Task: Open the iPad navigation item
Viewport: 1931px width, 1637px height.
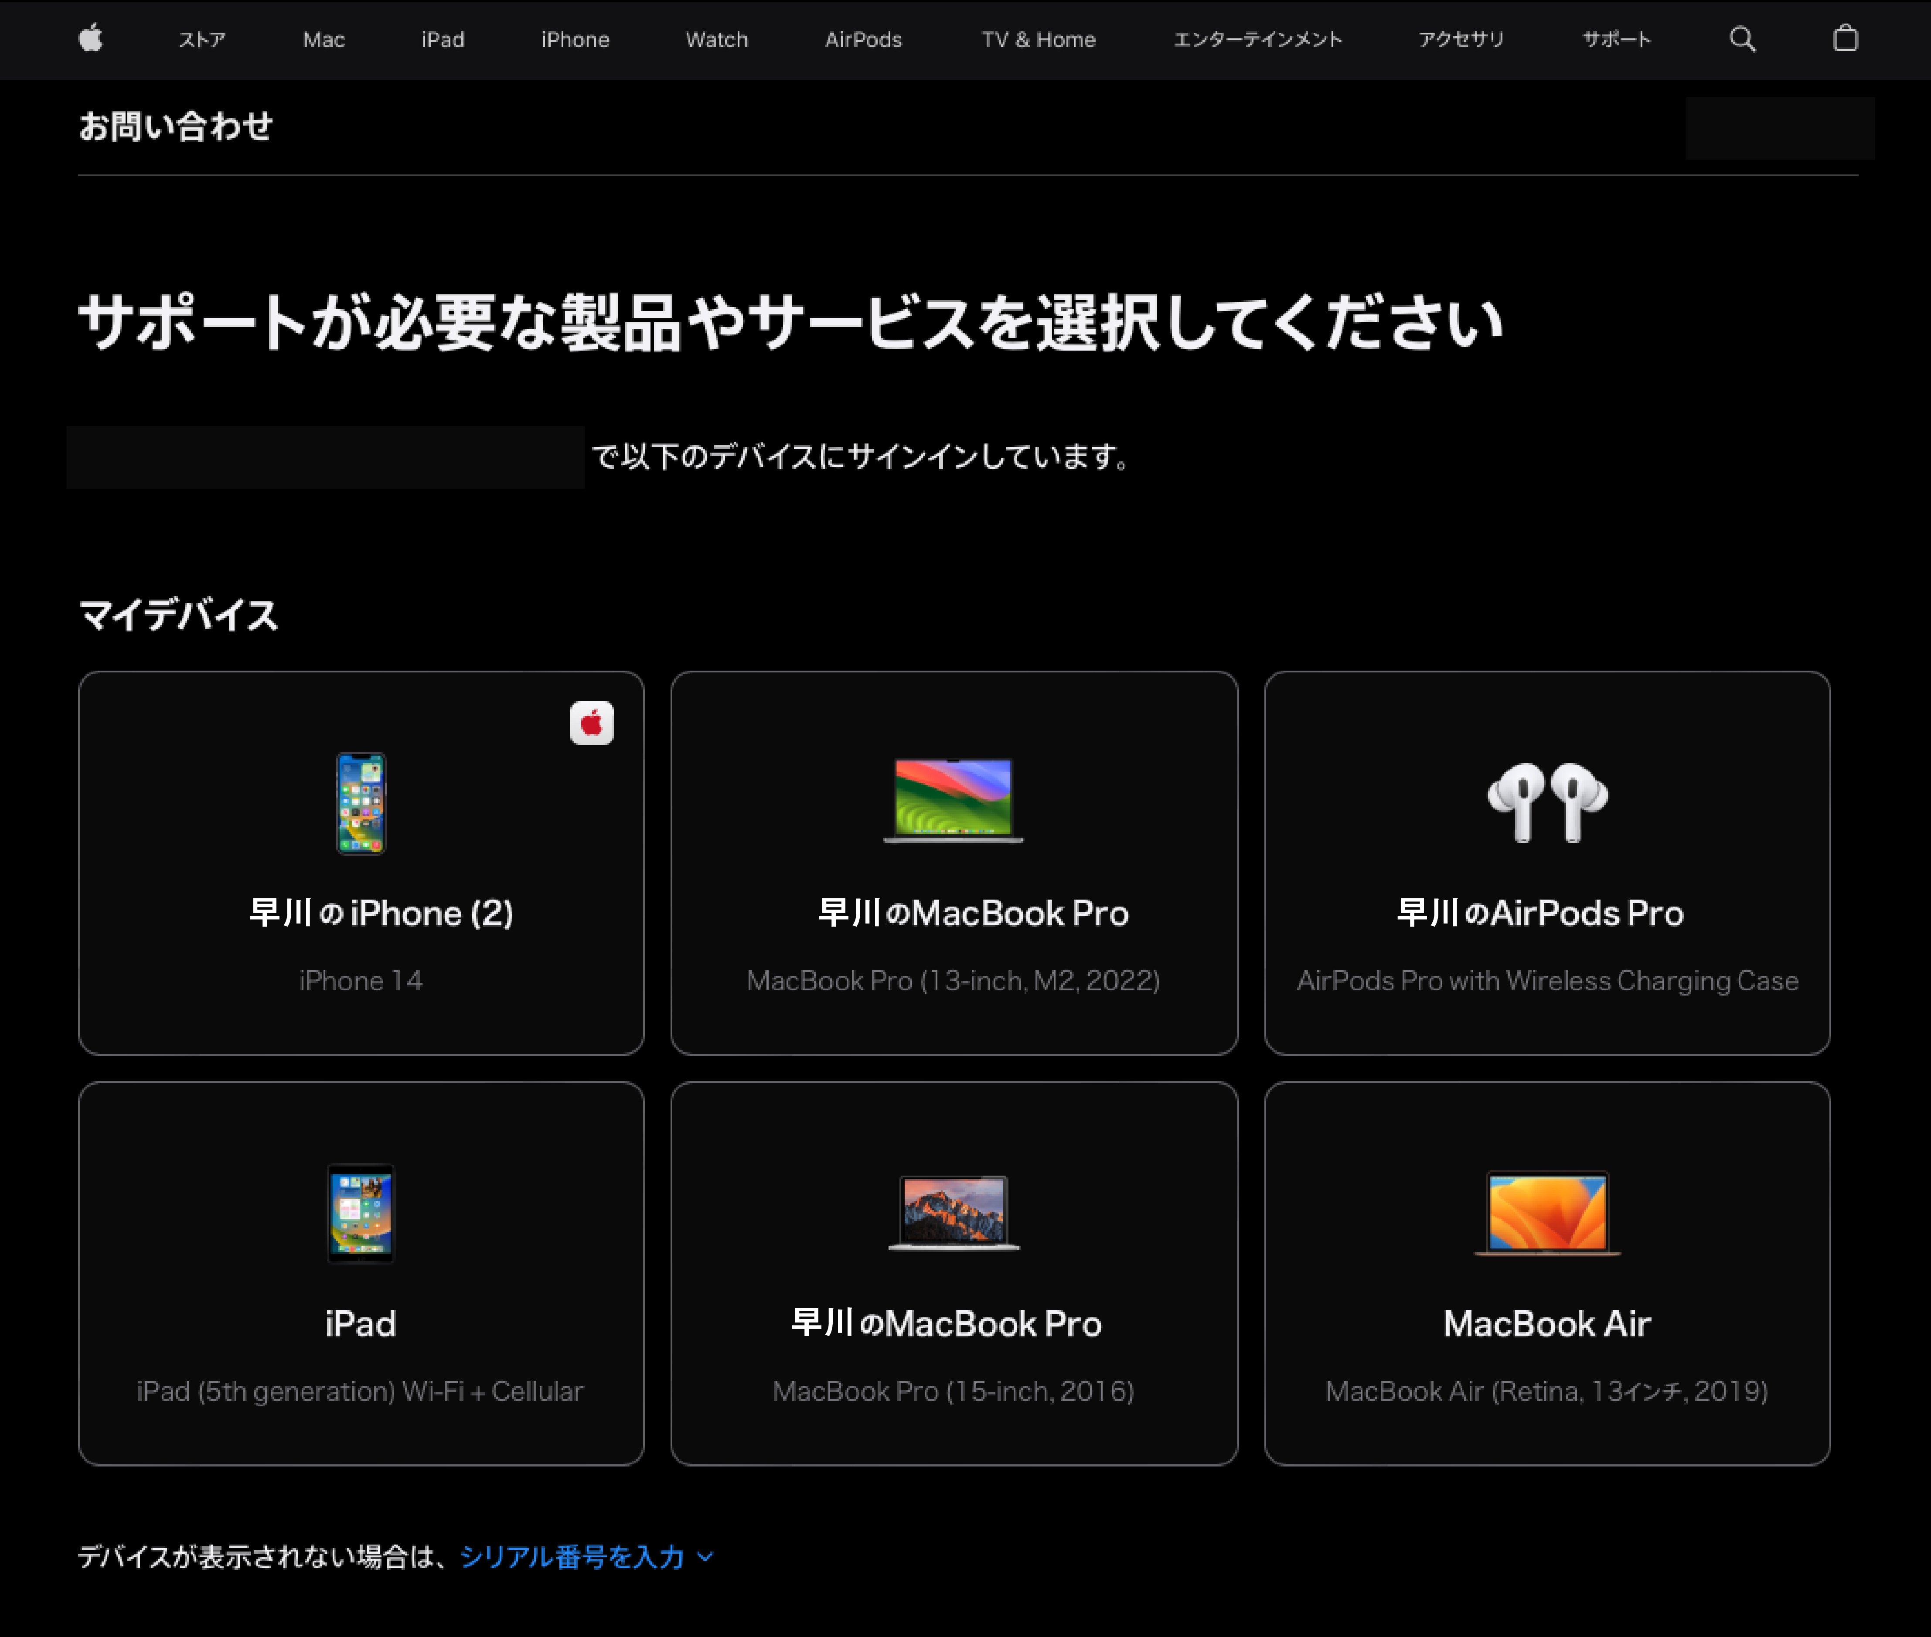Action: [443, 40]
